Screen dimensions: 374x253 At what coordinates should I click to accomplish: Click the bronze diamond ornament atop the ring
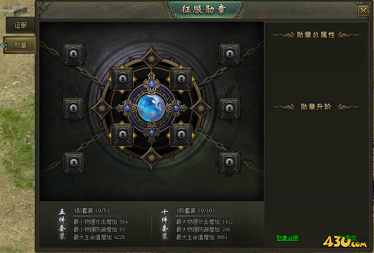coord(151,59)
